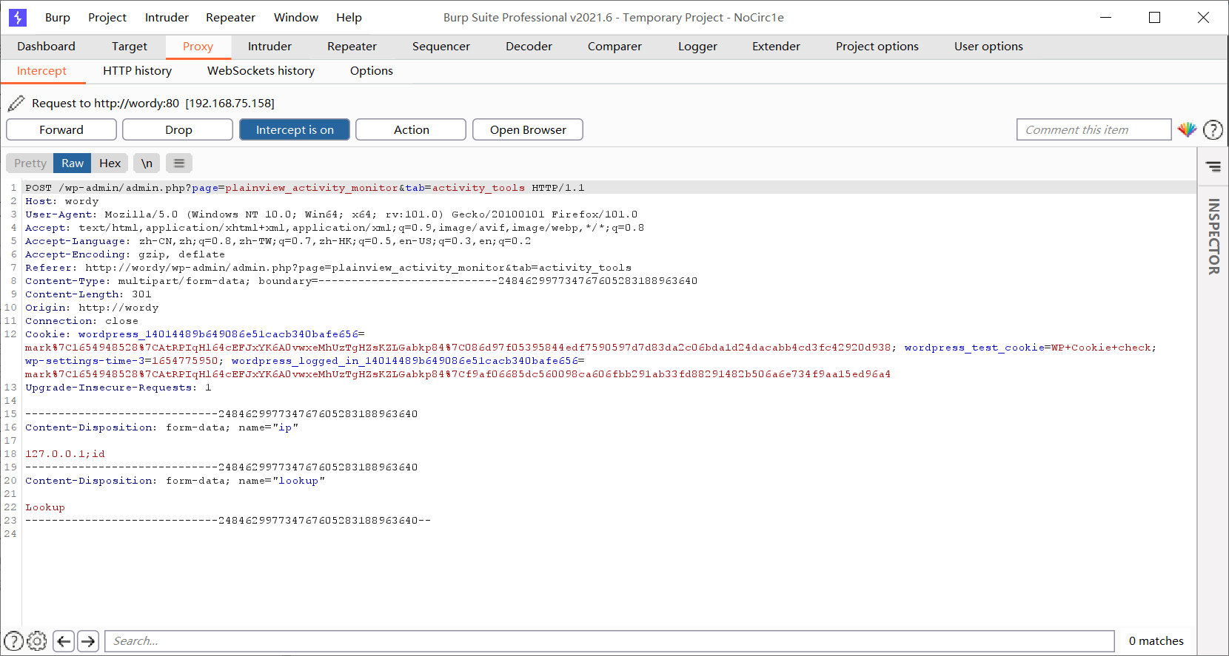Click the Burp Suite logo icon
The width and height of the screenshot is (1229, 656).
coord(18,17)
